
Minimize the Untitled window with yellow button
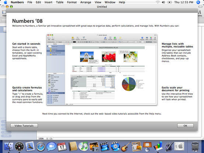[7, 7]
